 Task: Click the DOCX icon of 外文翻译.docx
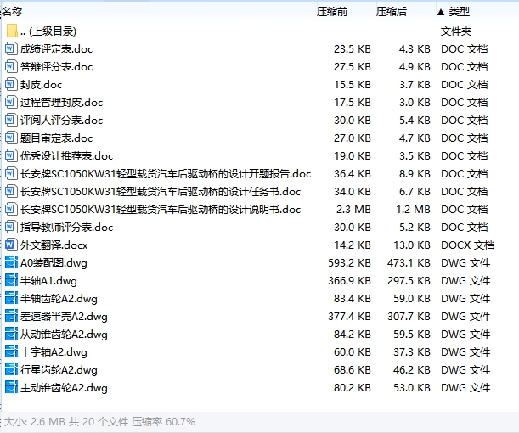coord(10,245)
